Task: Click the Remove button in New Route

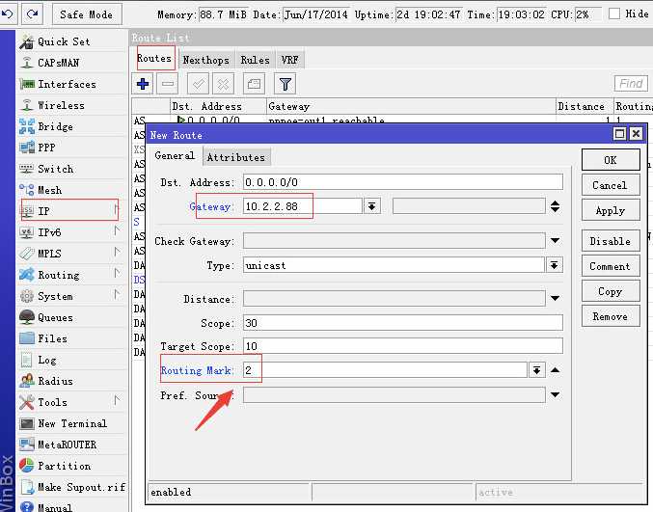Action: tap(611, 316)
